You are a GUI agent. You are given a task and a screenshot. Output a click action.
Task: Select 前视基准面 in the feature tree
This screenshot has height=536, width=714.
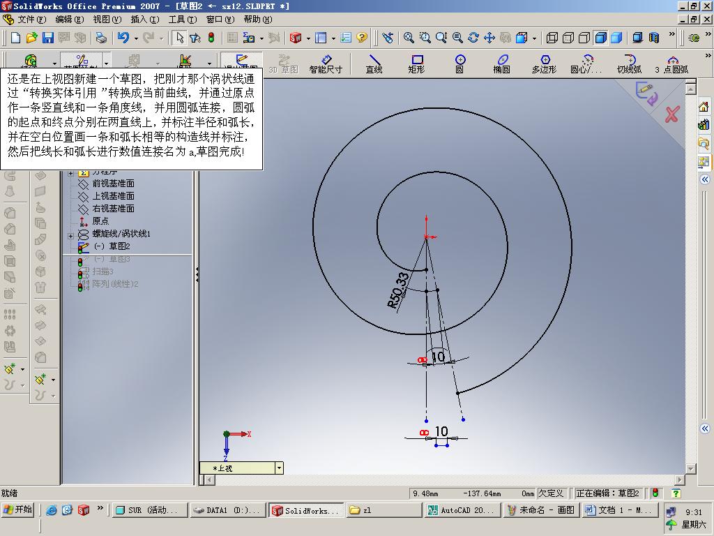pyautogui.click(x=114, y=184)
